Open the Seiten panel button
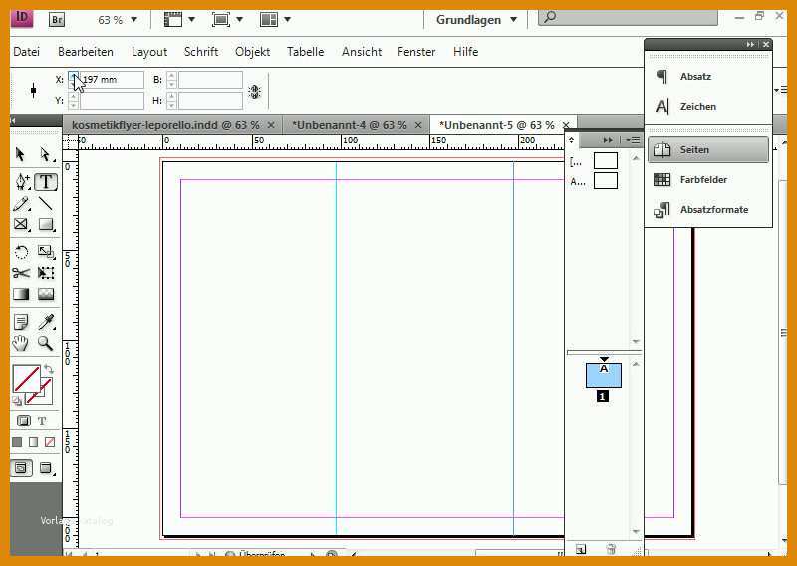Screen dimensions: 797x566 pyautogui.click(x=707, y=150)
